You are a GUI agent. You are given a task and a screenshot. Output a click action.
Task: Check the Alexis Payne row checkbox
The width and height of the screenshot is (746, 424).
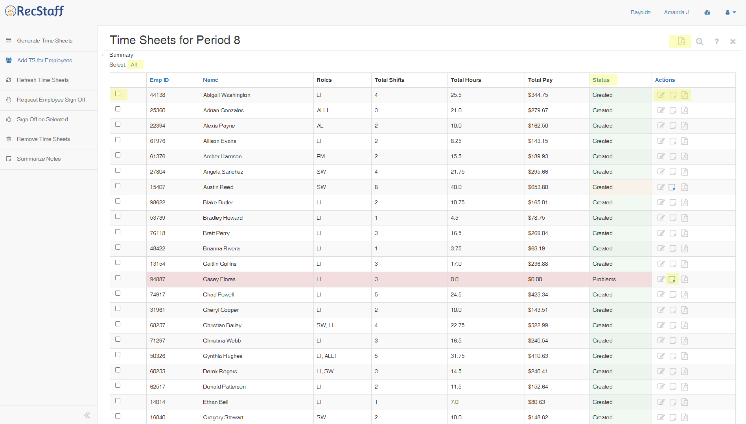tap(118, 124)
